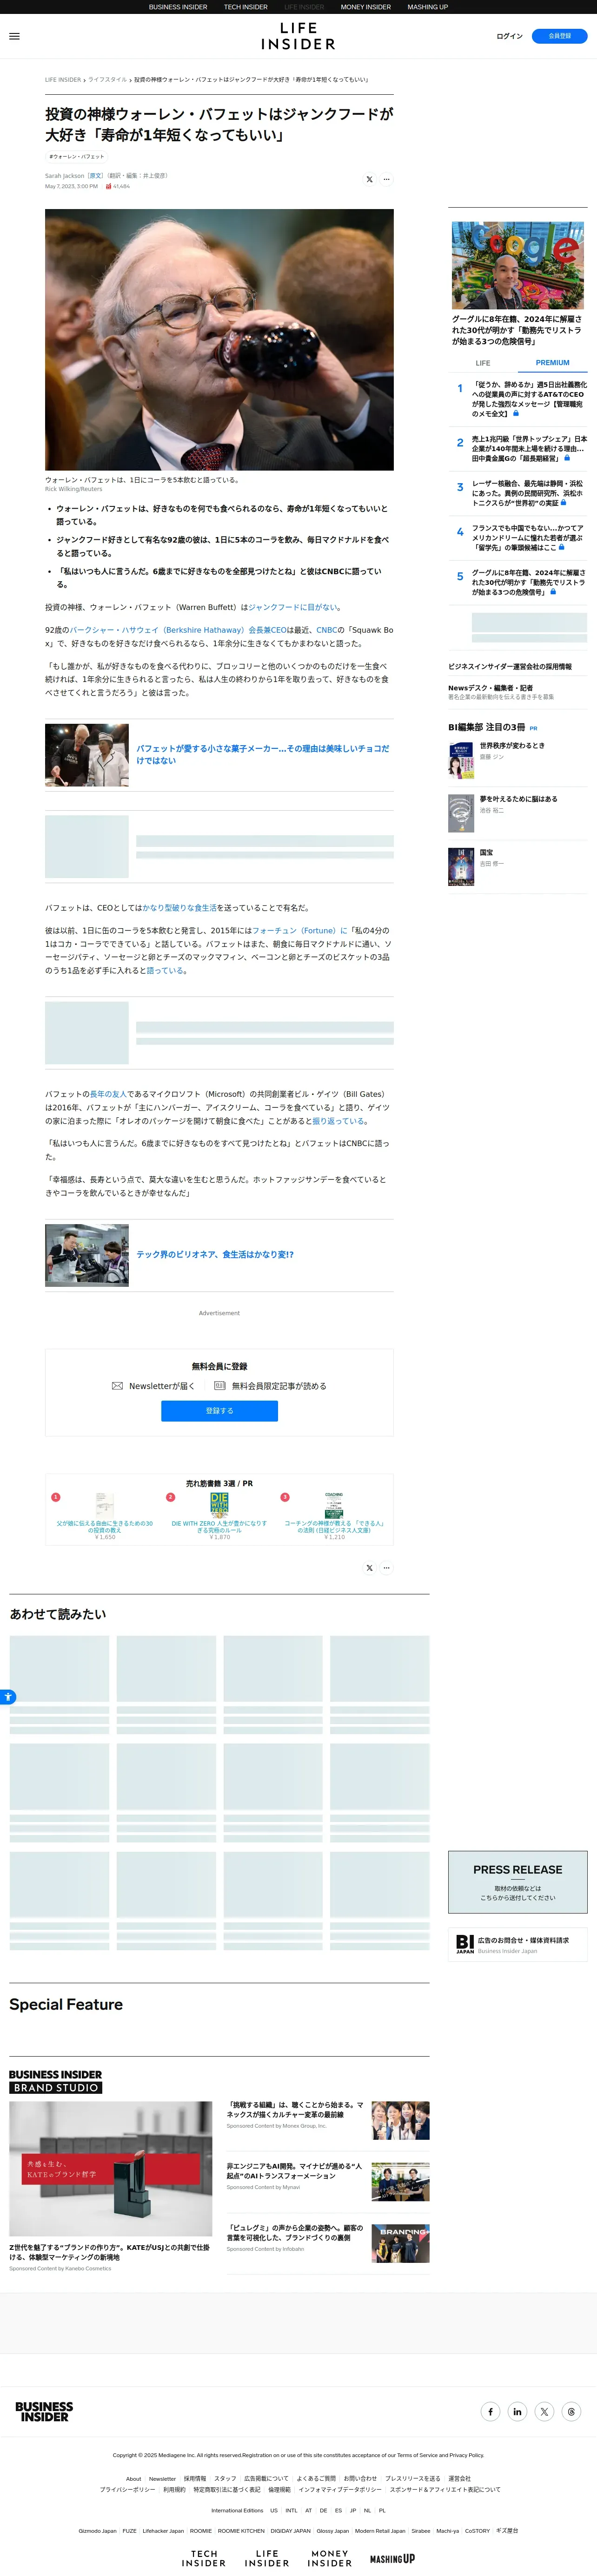The width and height of the screenshot is (597, 2576).
Task: Click the blue accessibility icon at left edge
Action: coord(7,1696)
